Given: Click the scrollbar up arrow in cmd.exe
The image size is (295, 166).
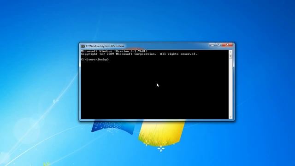Looking at the screenshot, I should click(230, 52).
